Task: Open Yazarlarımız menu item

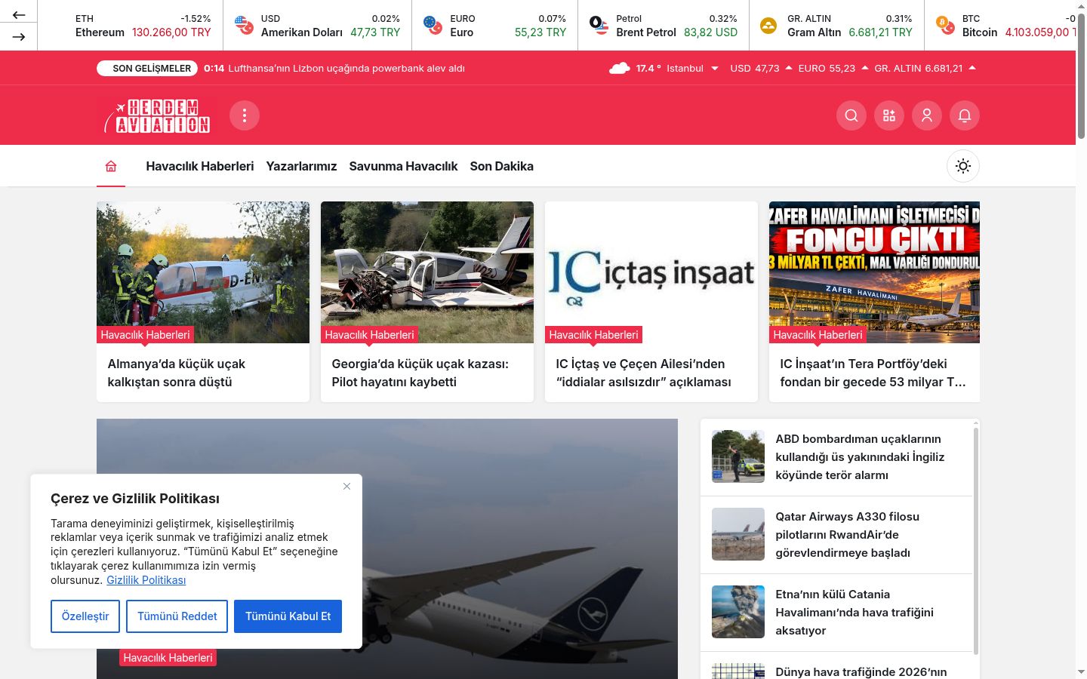Action: (x=301, y=166)
